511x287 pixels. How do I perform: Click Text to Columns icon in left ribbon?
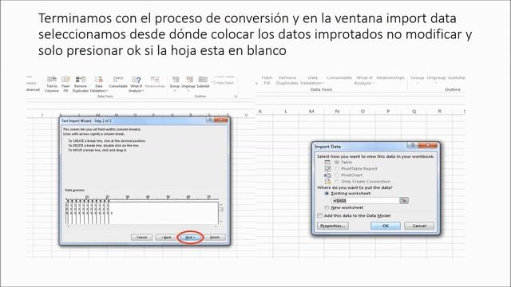pyautogui.click(x=52, y=79)
